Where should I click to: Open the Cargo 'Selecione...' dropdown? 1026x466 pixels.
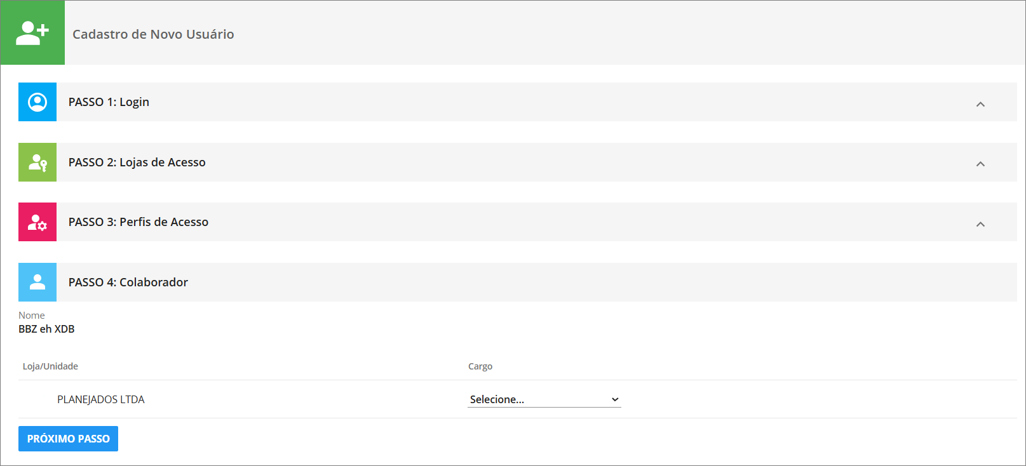pyautogui.click(x=544, y=399)
